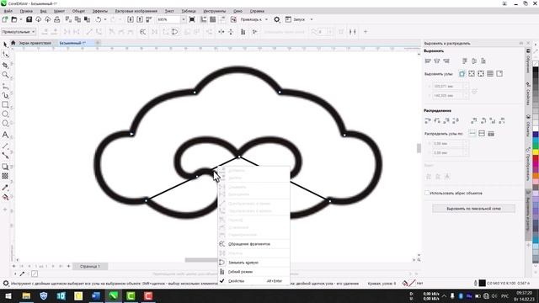Switch to 'Экран приветствия' tab
The height and width of the screenshot is (303, 539).
[35, 43]
